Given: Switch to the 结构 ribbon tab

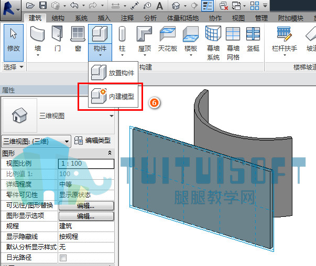Looking at the screenshot, I should 58,18.
